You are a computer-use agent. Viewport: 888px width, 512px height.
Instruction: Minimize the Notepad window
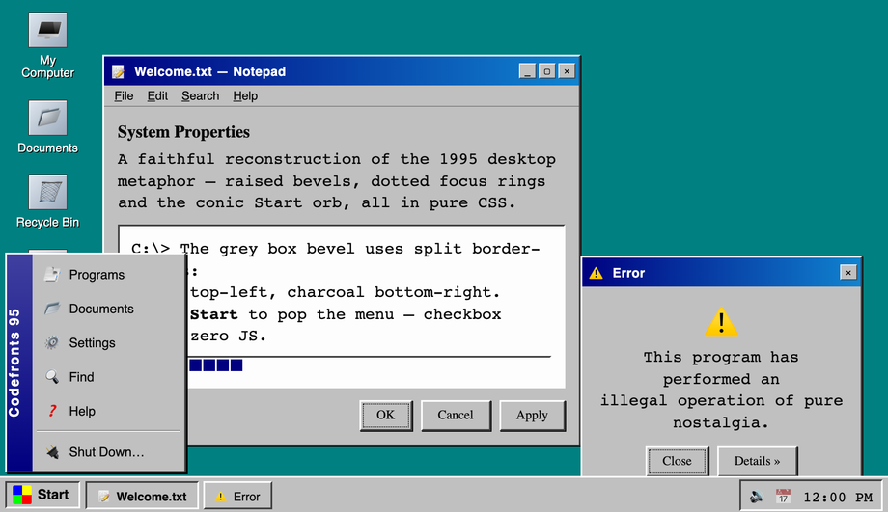tap(527, 71)
